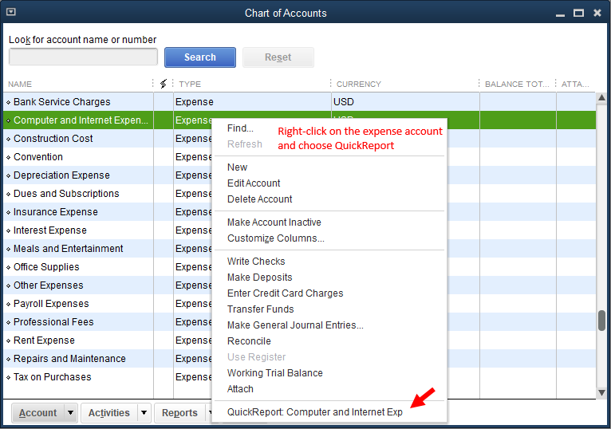
Task: Minimize the Chart of Accounts window
Action: pyautogui.click(x=560, y=13)
